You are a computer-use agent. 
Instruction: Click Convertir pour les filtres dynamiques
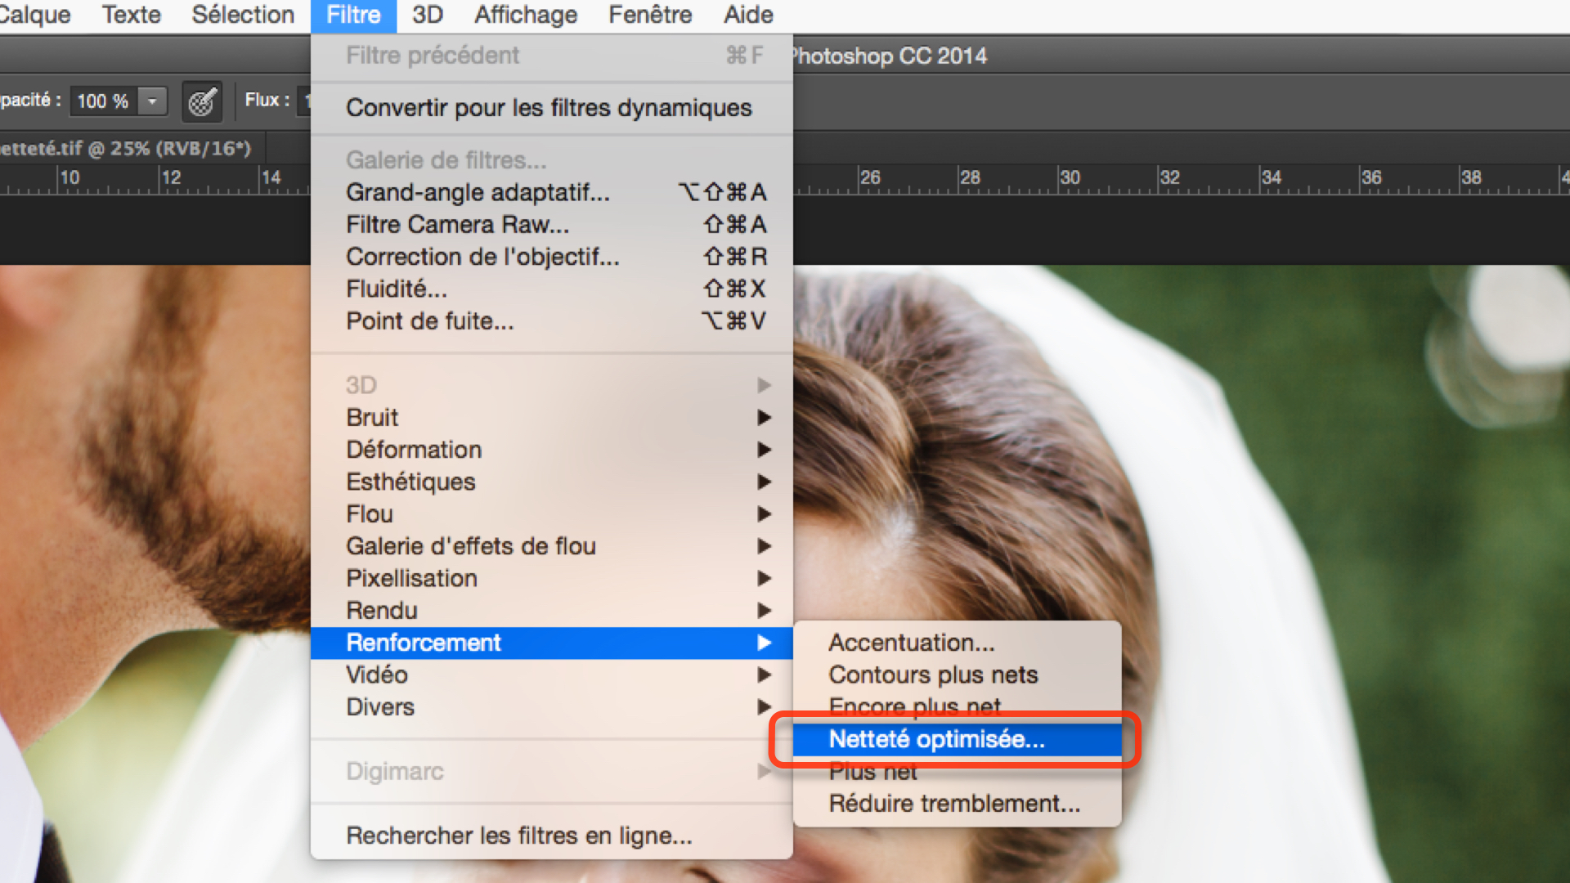tap(548, 108)
